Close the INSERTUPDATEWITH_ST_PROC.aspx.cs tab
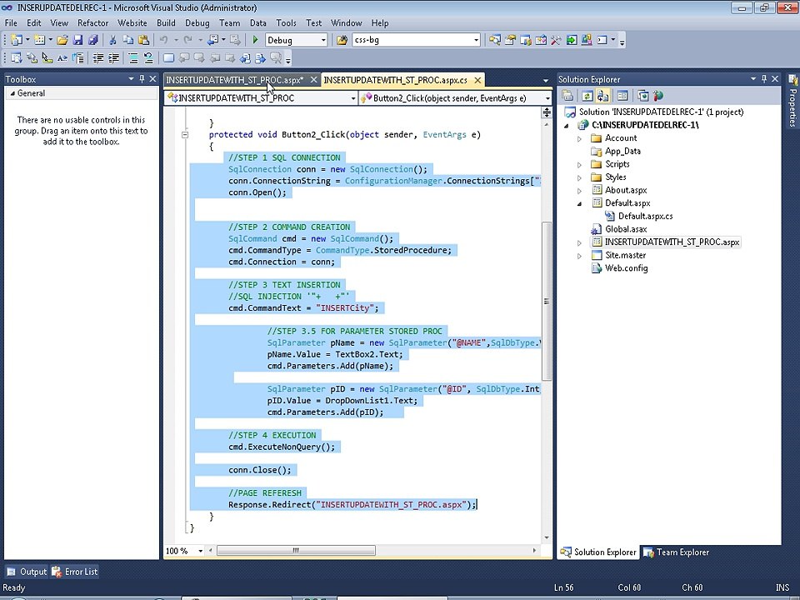 pos(477,80)
